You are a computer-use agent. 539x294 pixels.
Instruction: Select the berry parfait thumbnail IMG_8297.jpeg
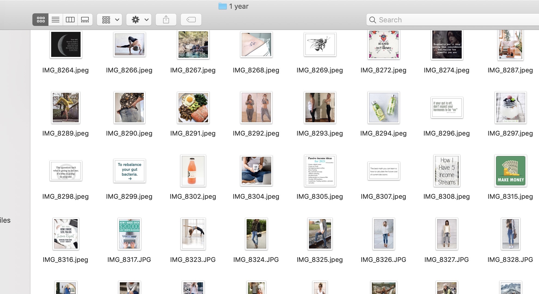pyautogui.click(x=511, y=108)
